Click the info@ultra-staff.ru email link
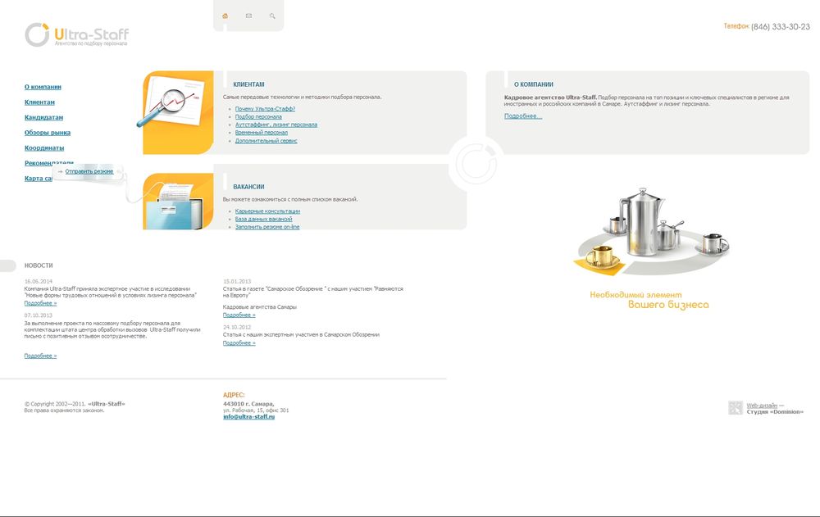 coord(248,417)
